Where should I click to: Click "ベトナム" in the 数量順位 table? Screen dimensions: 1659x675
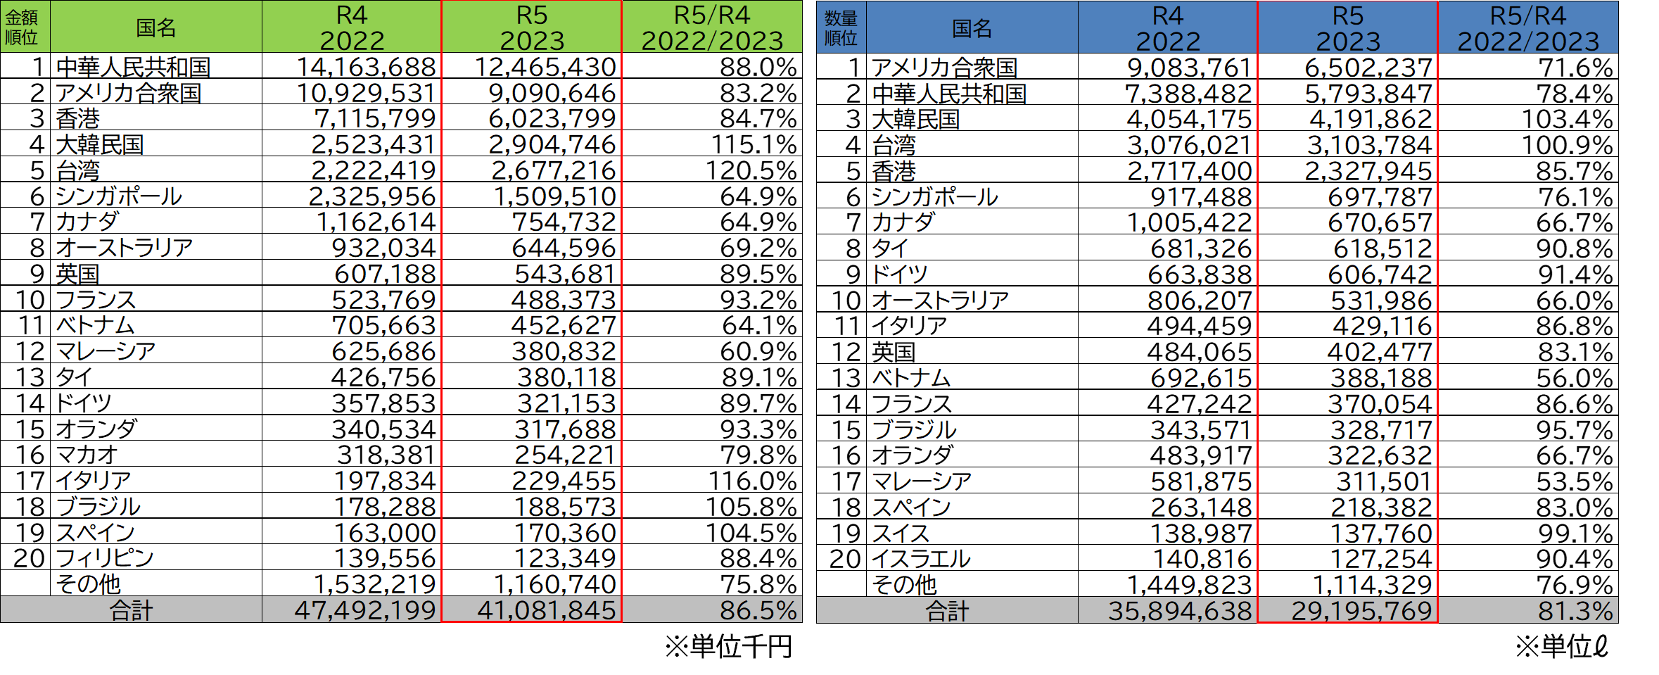click(972, 377)
